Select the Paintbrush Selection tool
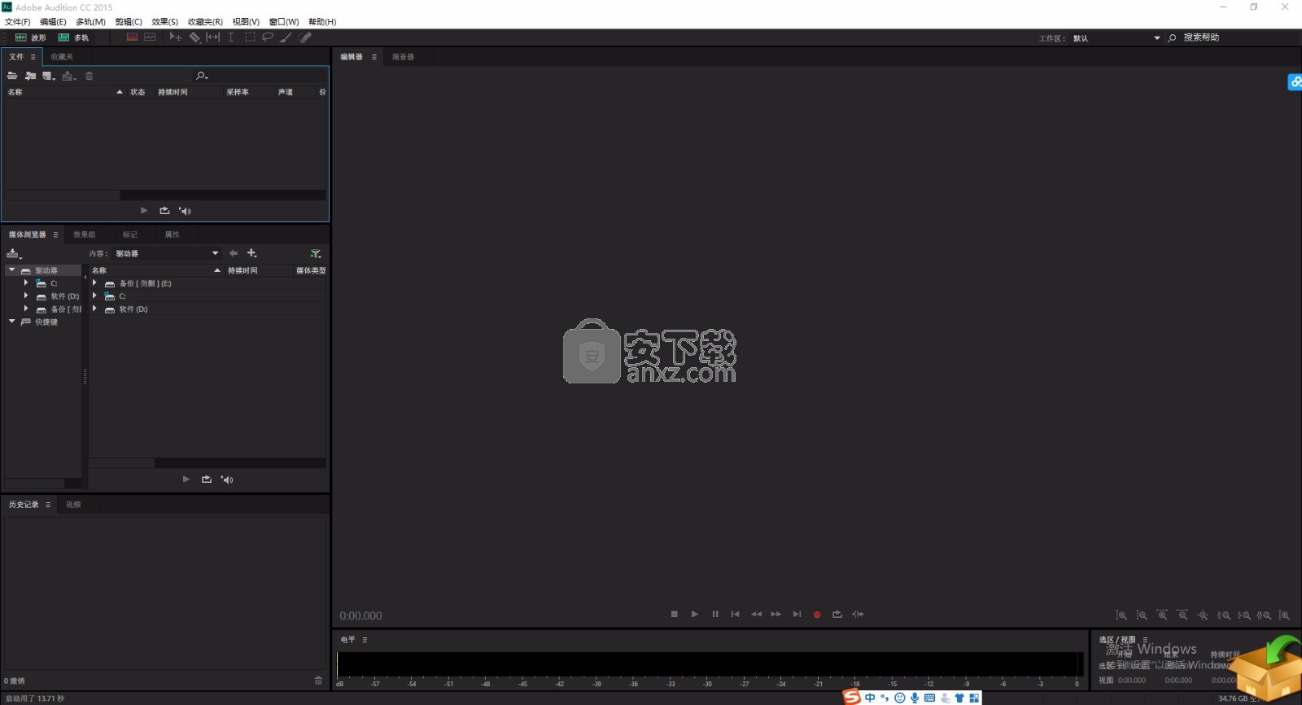Viewport: 1302px width, 705px height. point(286,37)
